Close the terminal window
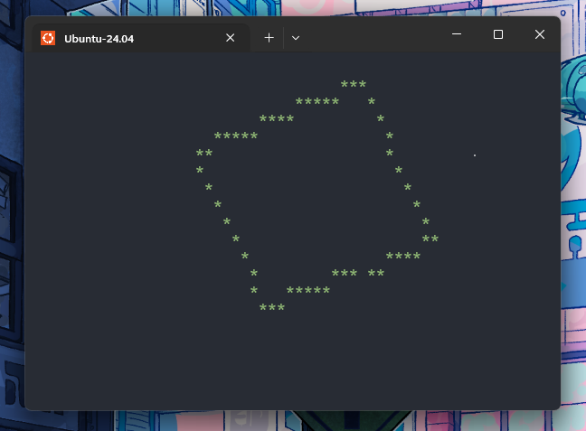 pos(540,34)
